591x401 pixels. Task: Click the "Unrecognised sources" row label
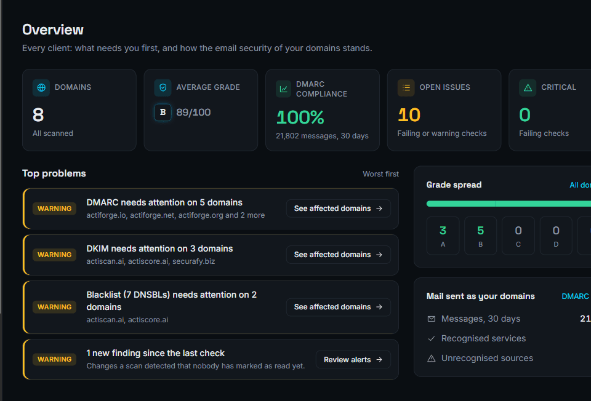(x=488, y=358)
